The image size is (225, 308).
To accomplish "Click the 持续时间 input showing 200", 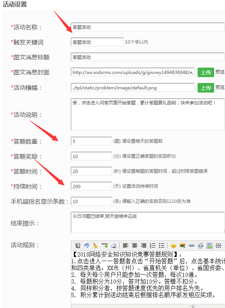I will coord(91,186).
